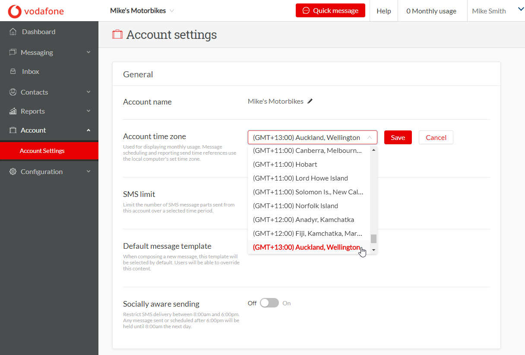
Task: Select (GMT+11:00) Lord Howe Island option
Action: point(309,178)
